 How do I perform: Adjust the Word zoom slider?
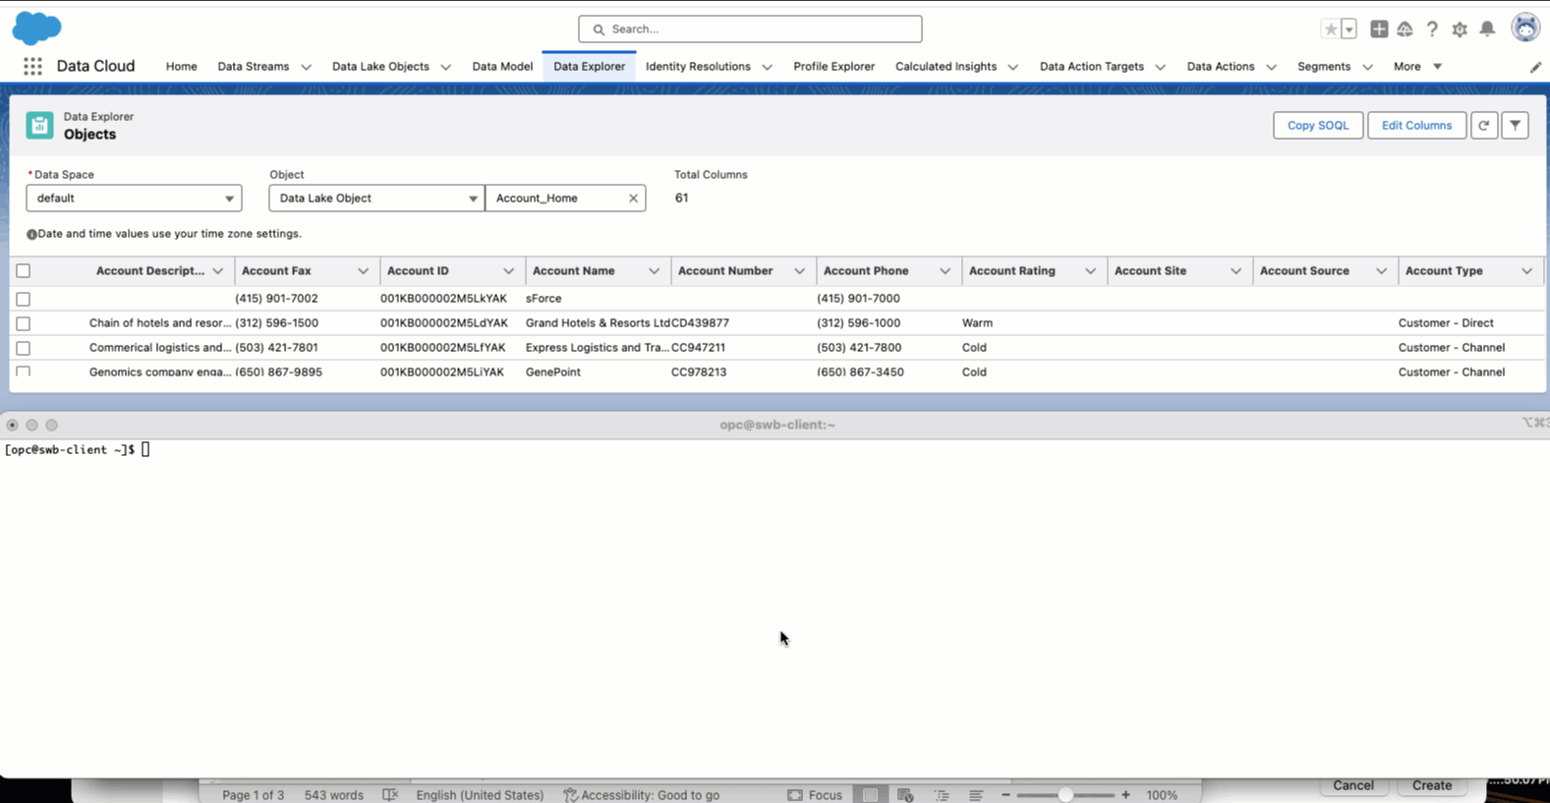pyautogui.click(x=1065, y=794)
